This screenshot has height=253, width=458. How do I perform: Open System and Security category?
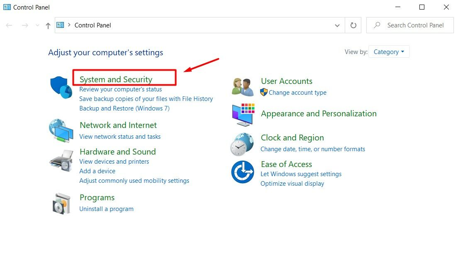point(116,79)
